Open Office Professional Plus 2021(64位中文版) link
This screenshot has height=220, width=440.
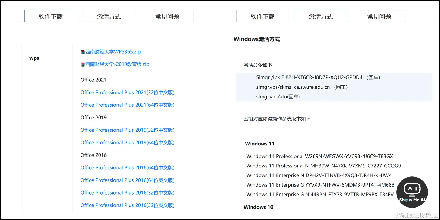(x=127, y=105)
